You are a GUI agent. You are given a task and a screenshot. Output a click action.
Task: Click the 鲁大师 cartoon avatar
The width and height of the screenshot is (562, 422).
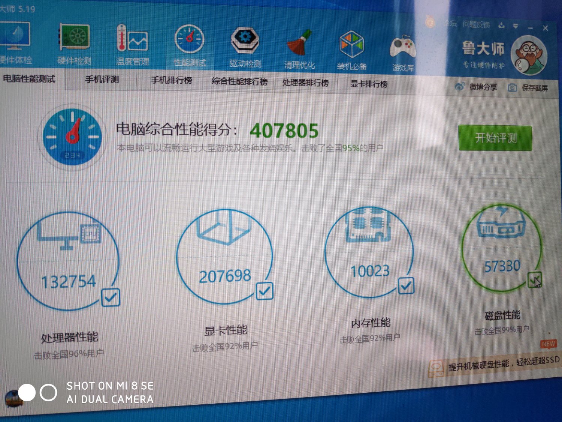pyautogui.click(x=529, y=56)
